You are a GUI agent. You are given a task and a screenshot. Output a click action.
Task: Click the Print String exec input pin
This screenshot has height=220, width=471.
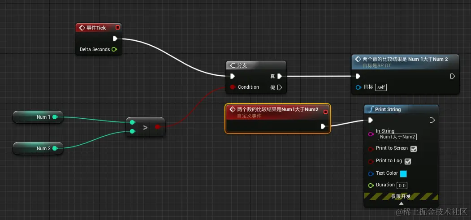pos(371,120)
